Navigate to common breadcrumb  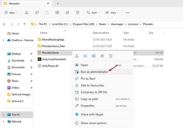pyautogui.click(x=133, y=24)
